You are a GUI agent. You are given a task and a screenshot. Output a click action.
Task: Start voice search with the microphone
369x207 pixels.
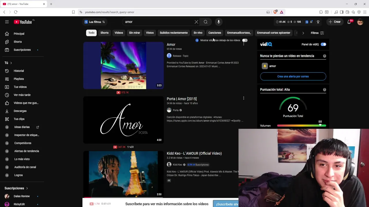tap(219, 22)
